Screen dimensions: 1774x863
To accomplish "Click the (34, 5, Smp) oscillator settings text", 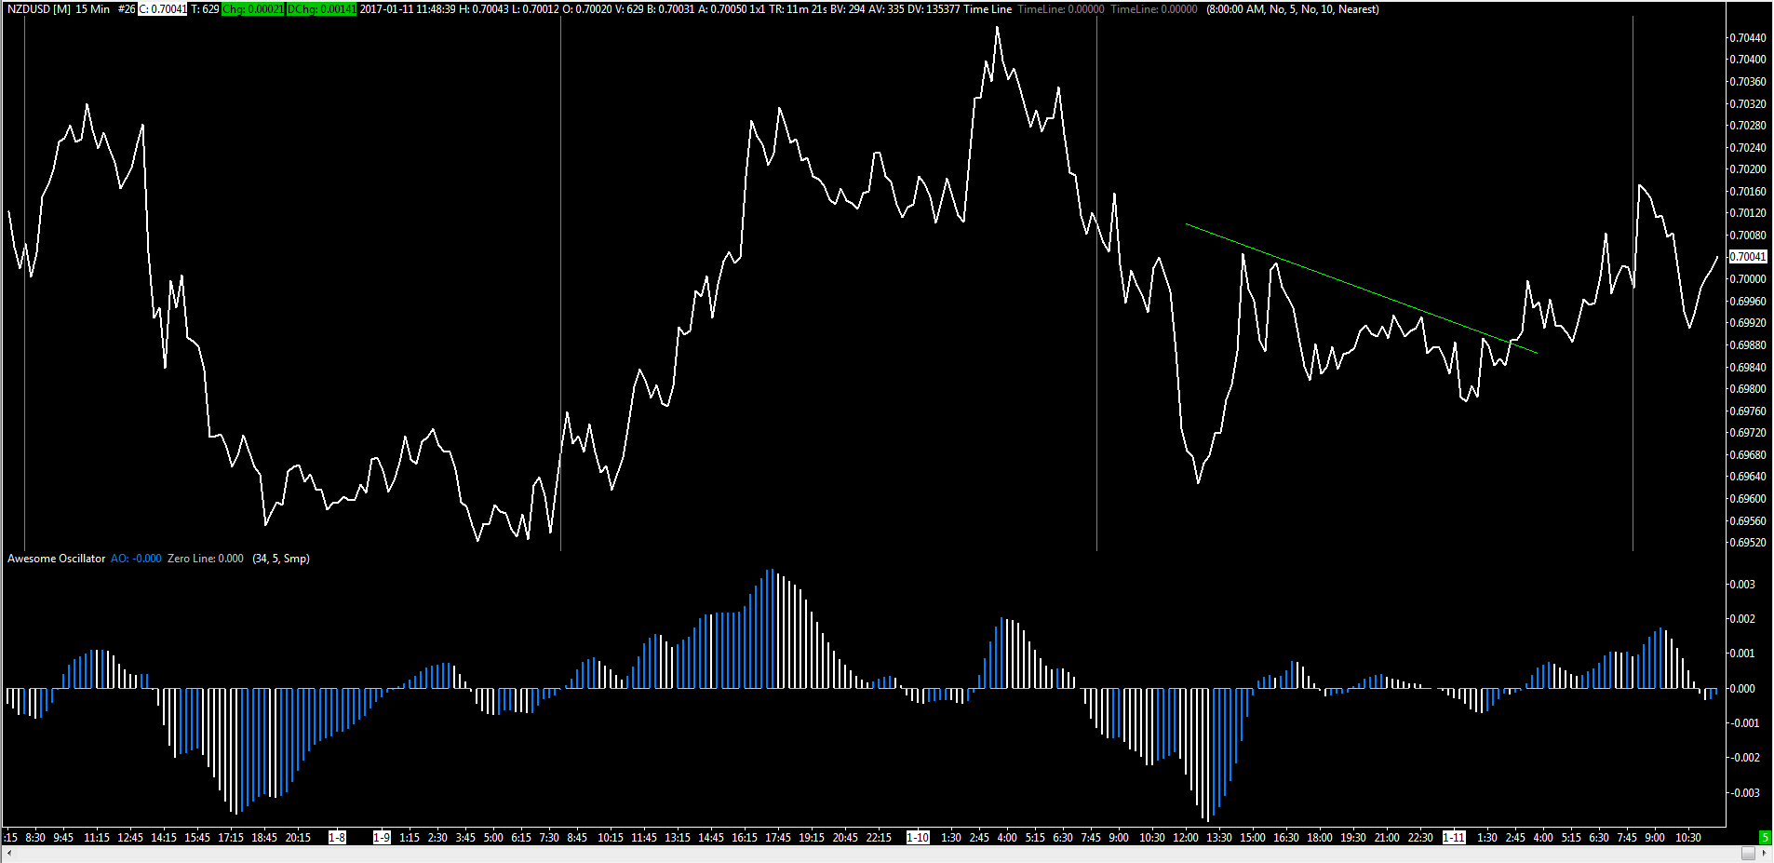I will 281,559.
